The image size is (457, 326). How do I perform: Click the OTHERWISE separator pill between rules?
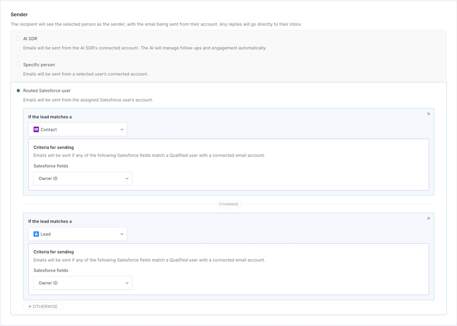[228, 204]
